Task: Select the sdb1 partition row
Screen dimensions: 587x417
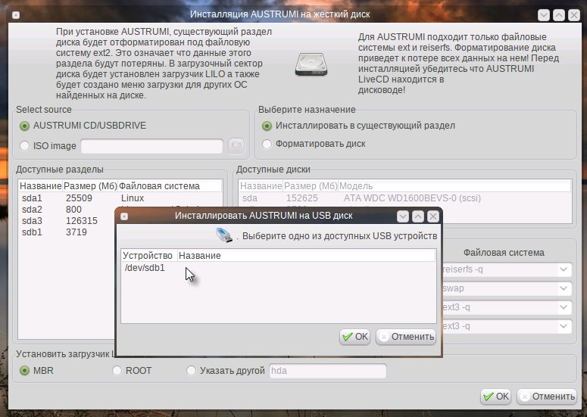Action: (x=67, y=232)
